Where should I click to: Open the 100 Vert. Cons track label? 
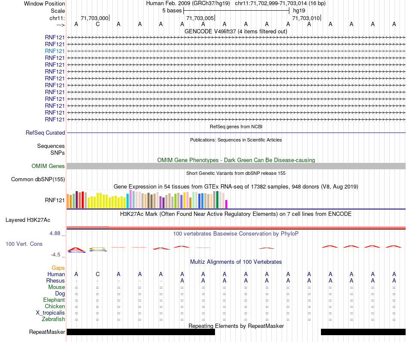(x=24, y=244)
